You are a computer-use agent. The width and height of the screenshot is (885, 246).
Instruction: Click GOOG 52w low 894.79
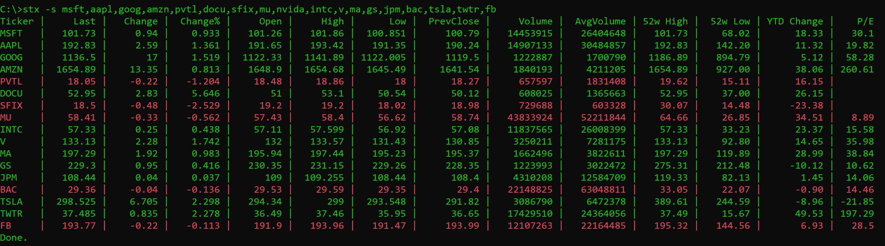(733, 57)
